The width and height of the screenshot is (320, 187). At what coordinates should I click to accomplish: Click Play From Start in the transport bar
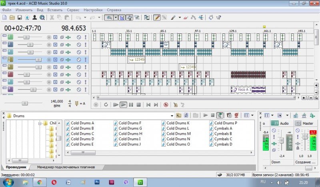(x=116, y=105)
